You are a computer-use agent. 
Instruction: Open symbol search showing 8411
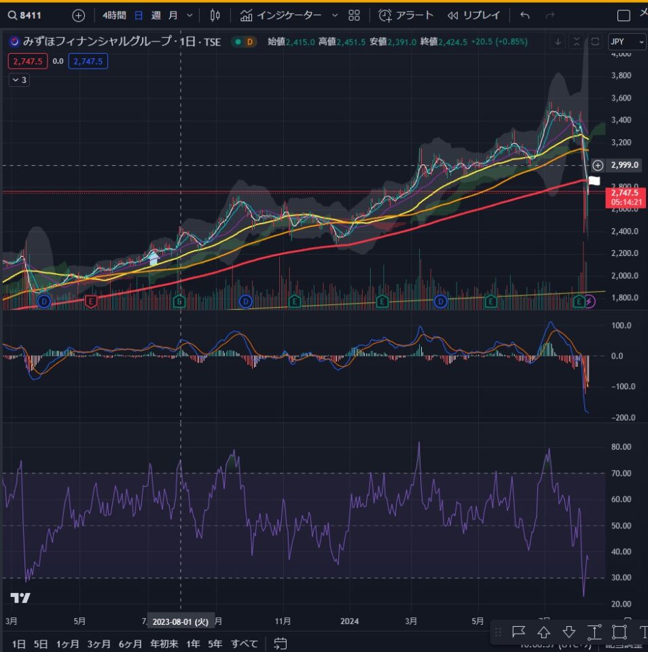(x=25, y=16)
